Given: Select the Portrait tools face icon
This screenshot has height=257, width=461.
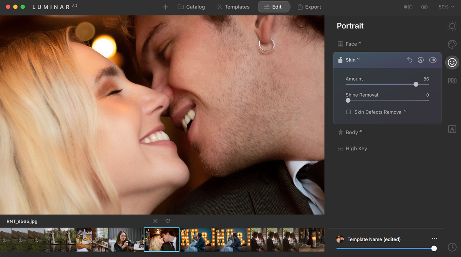Looking at the screenshot, I should click(452, 62).
